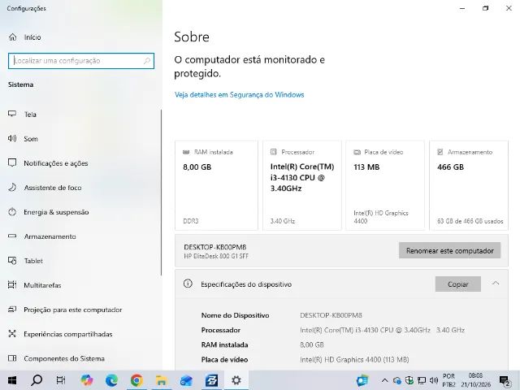Open Tablet settings
520x390 pixels.
33,261
